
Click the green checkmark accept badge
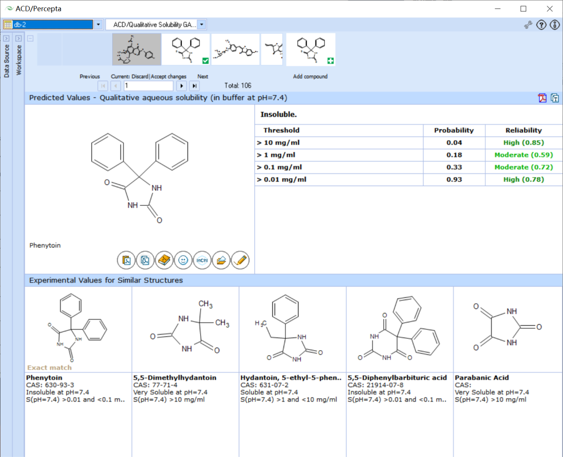point(205,60)
